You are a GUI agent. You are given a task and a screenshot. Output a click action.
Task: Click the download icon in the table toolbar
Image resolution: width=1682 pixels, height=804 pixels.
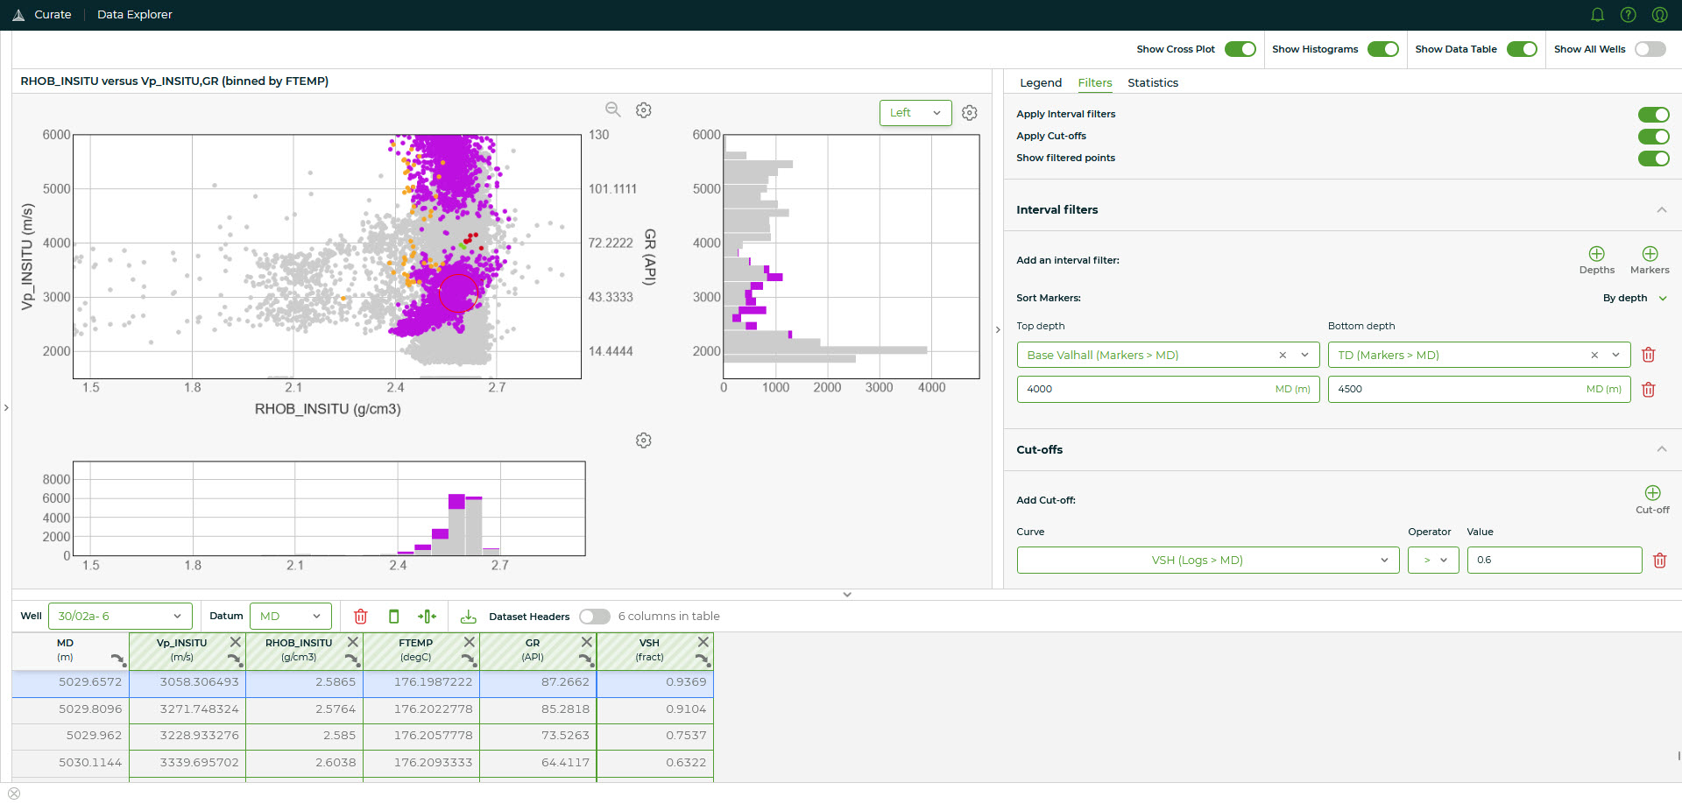468,616
